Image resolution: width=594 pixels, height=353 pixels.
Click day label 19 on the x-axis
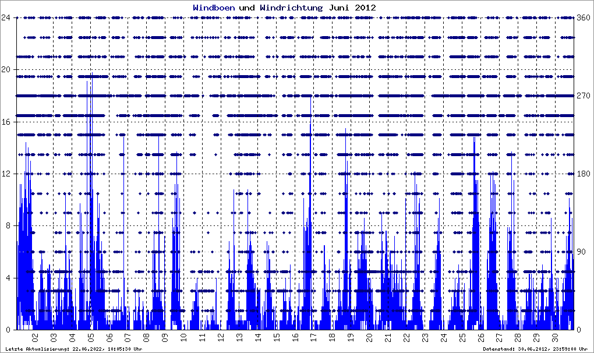[x=351, y=337]
